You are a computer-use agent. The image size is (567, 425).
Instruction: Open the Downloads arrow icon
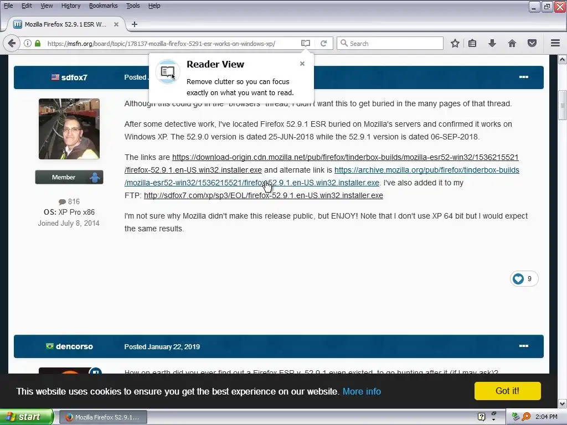(x=492, y=43)
